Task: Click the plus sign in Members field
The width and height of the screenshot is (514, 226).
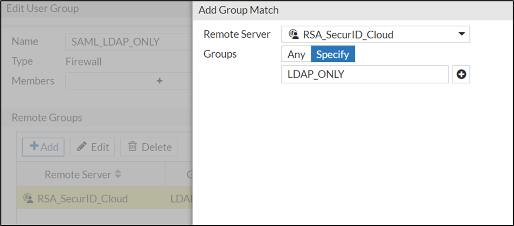Action: coord(159,81)
